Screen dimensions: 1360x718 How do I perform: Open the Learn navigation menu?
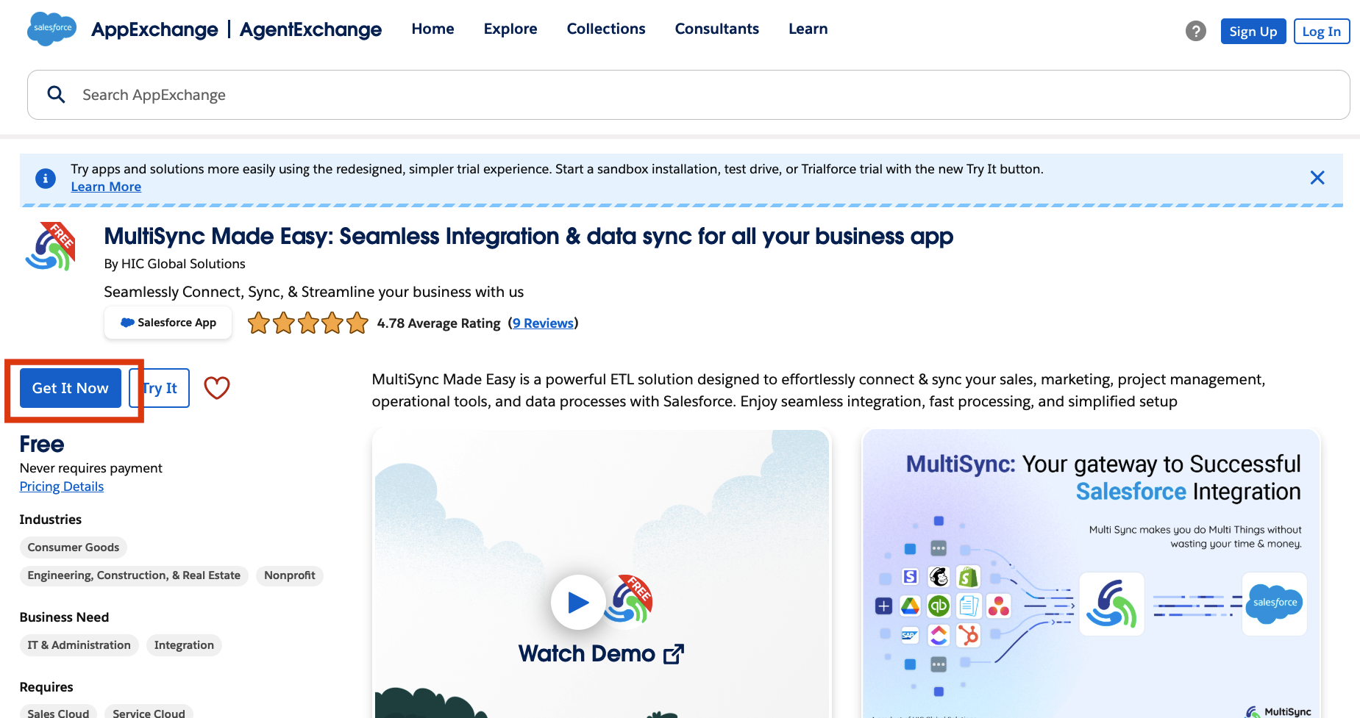pos(808,29)
